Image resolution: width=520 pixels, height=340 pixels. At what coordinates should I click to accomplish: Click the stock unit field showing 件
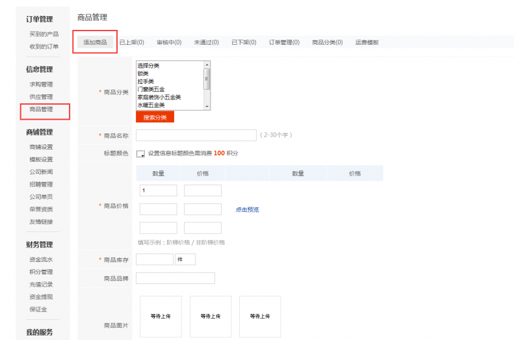tap(185, 259)
